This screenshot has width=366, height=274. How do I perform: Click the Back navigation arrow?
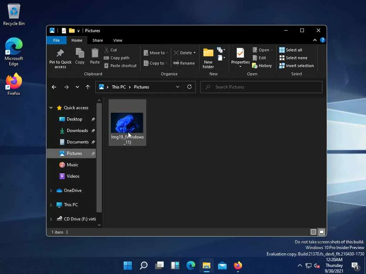pyautogui.click(x=54, y=87)
